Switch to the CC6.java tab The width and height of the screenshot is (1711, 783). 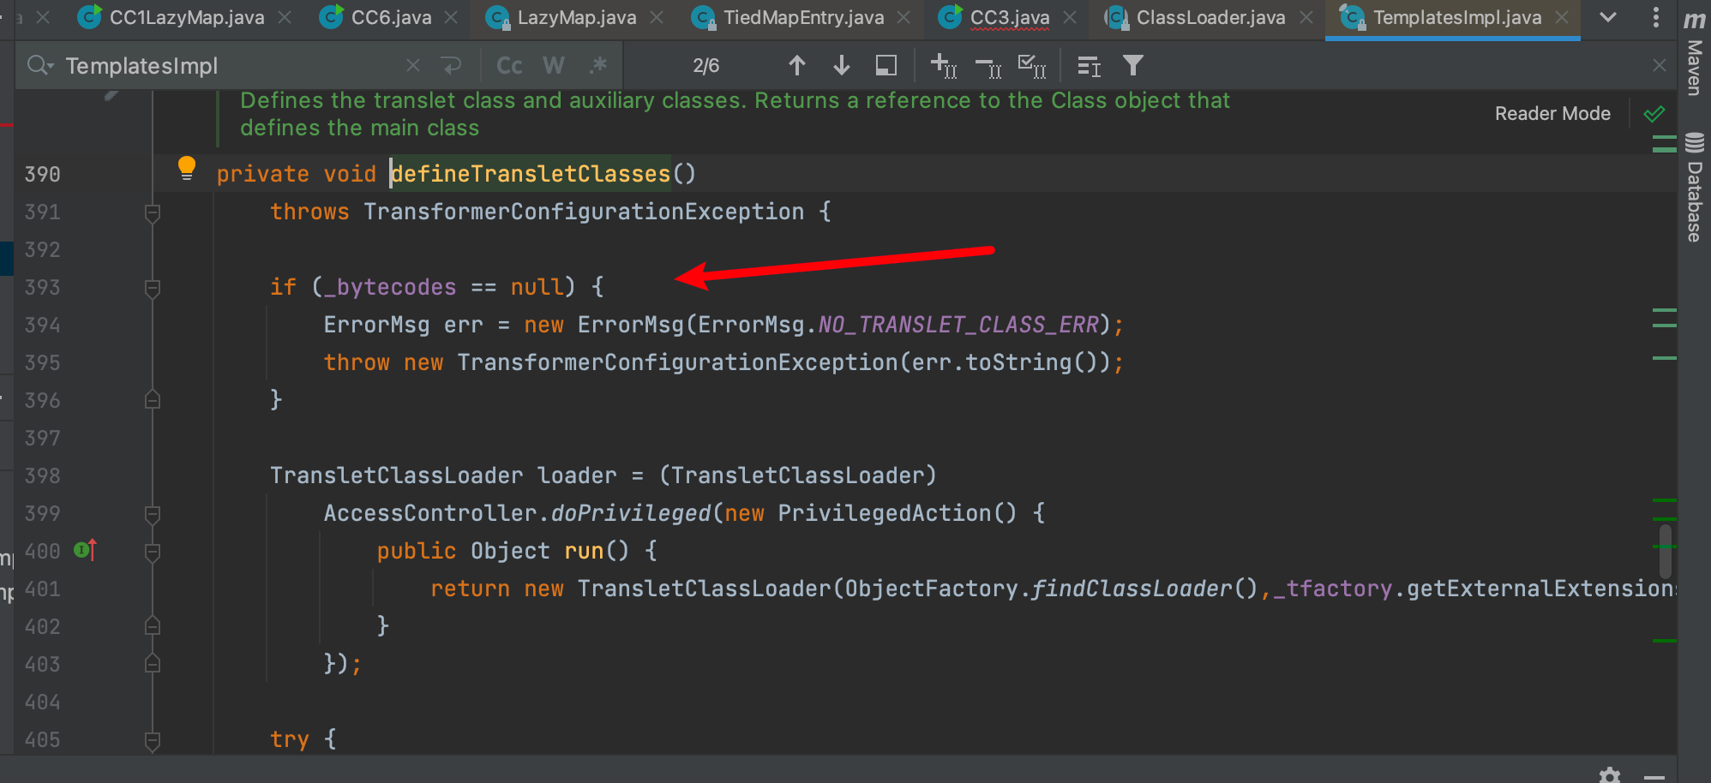tap(375, 17)
